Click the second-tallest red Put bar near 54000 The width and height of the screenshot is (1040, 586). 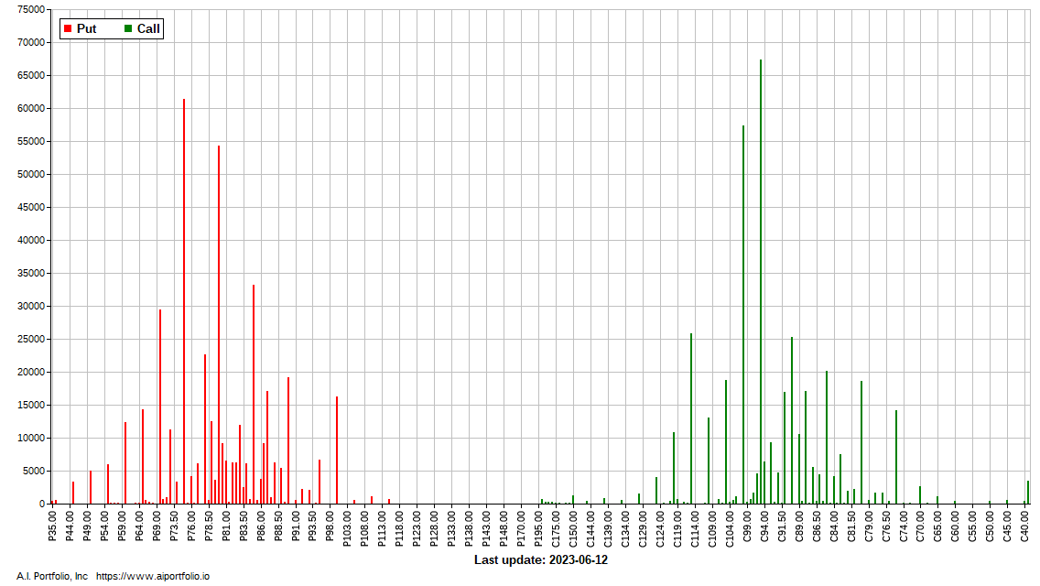(x=219, y=324)
